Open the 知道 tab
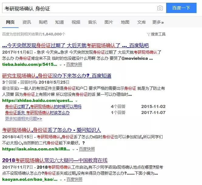This screenshot has width=202, height=185. 59,22
